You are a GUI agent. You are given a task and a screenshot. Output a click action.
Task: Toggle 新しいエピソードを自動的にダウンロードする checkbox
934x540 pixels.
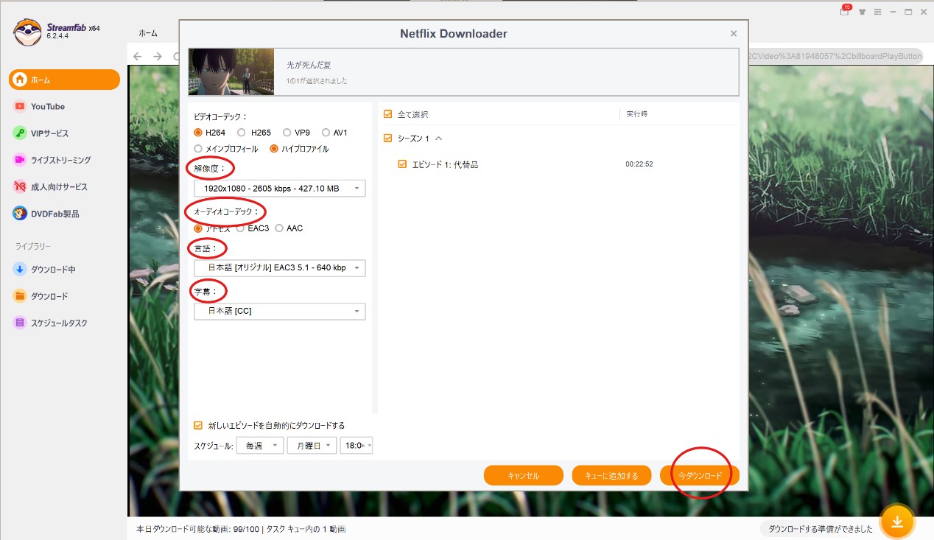coord(198,425)
